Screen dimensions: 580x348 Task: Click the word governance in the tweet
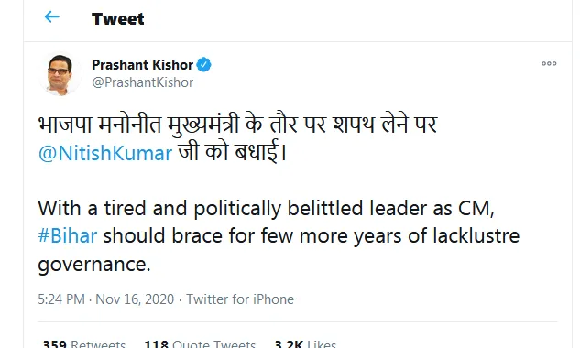click(94, 265)
